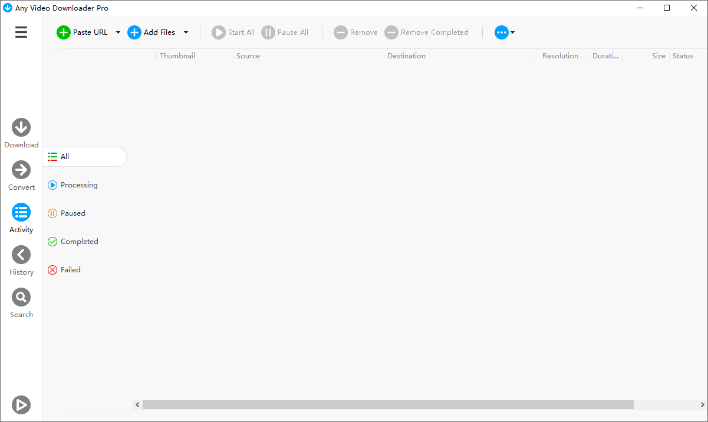The height and width of the screenshot is (422, 708).
Task: Click the playback icon at bottom left
Action: pos(21,405)
